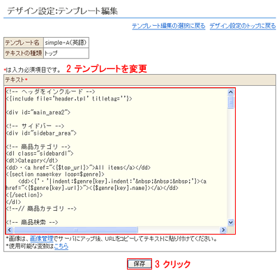The height and width of the screenshot is (280, 279).
Task: Click the sidebar_area div line in editor
Action: click(41, 133)
